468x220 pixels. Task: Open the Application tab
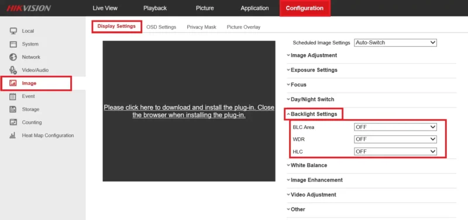point(254,8)
